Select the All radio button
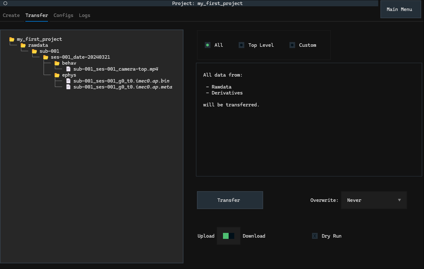 point(208,45)
